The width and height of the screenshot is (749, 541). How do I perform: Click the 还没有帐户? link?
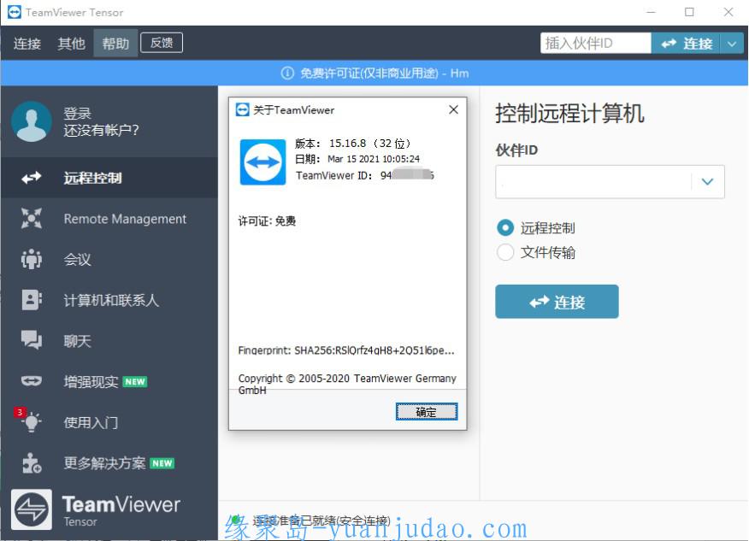(x=101, y=130)
